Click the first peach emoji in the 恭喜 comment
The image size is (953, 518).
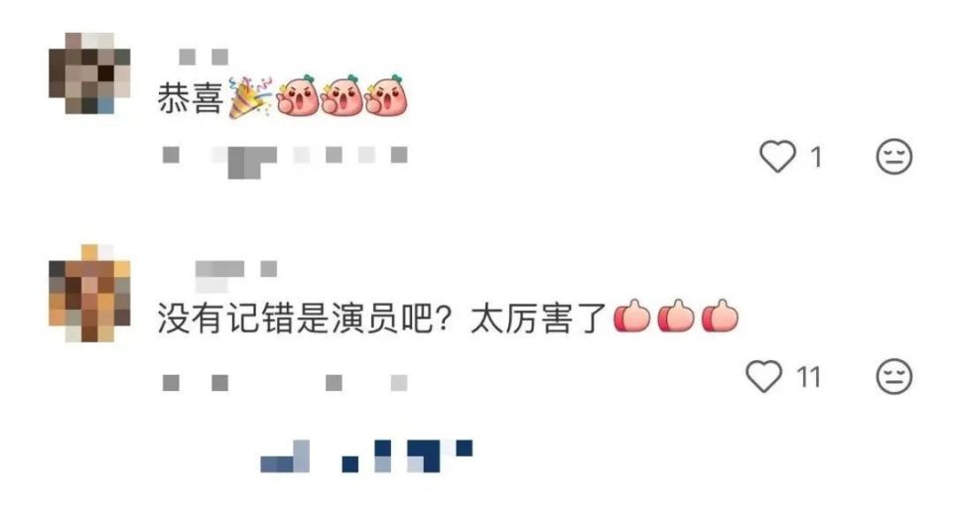[298, 96]
